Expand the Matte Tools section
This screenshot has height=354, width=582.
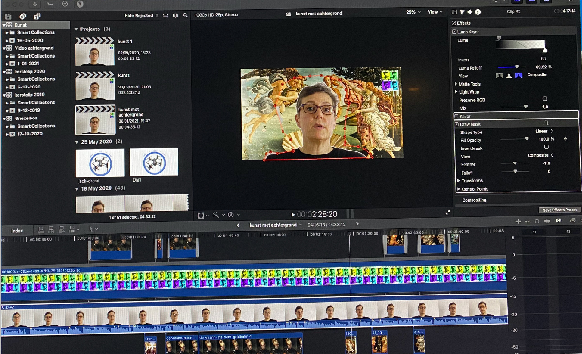tap(456, 84)
